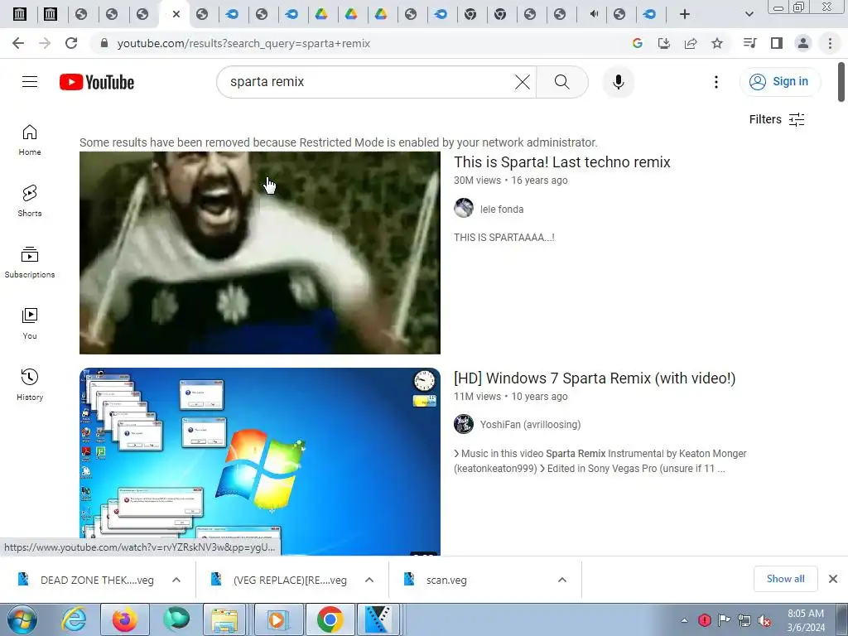Click the YouTube logo
The width and height of the screenshot is (848, 636).
point(97,82)
